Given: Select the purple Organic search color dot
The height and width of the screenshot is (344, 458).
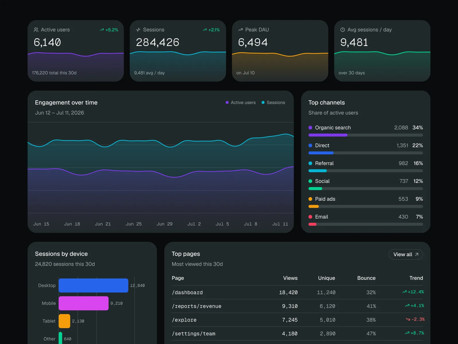Looking at the screenshot, I should [310, 128].
